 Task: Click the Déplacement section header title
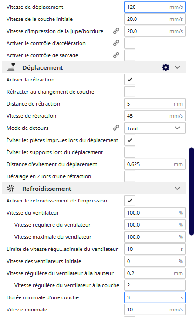point(43,67)
